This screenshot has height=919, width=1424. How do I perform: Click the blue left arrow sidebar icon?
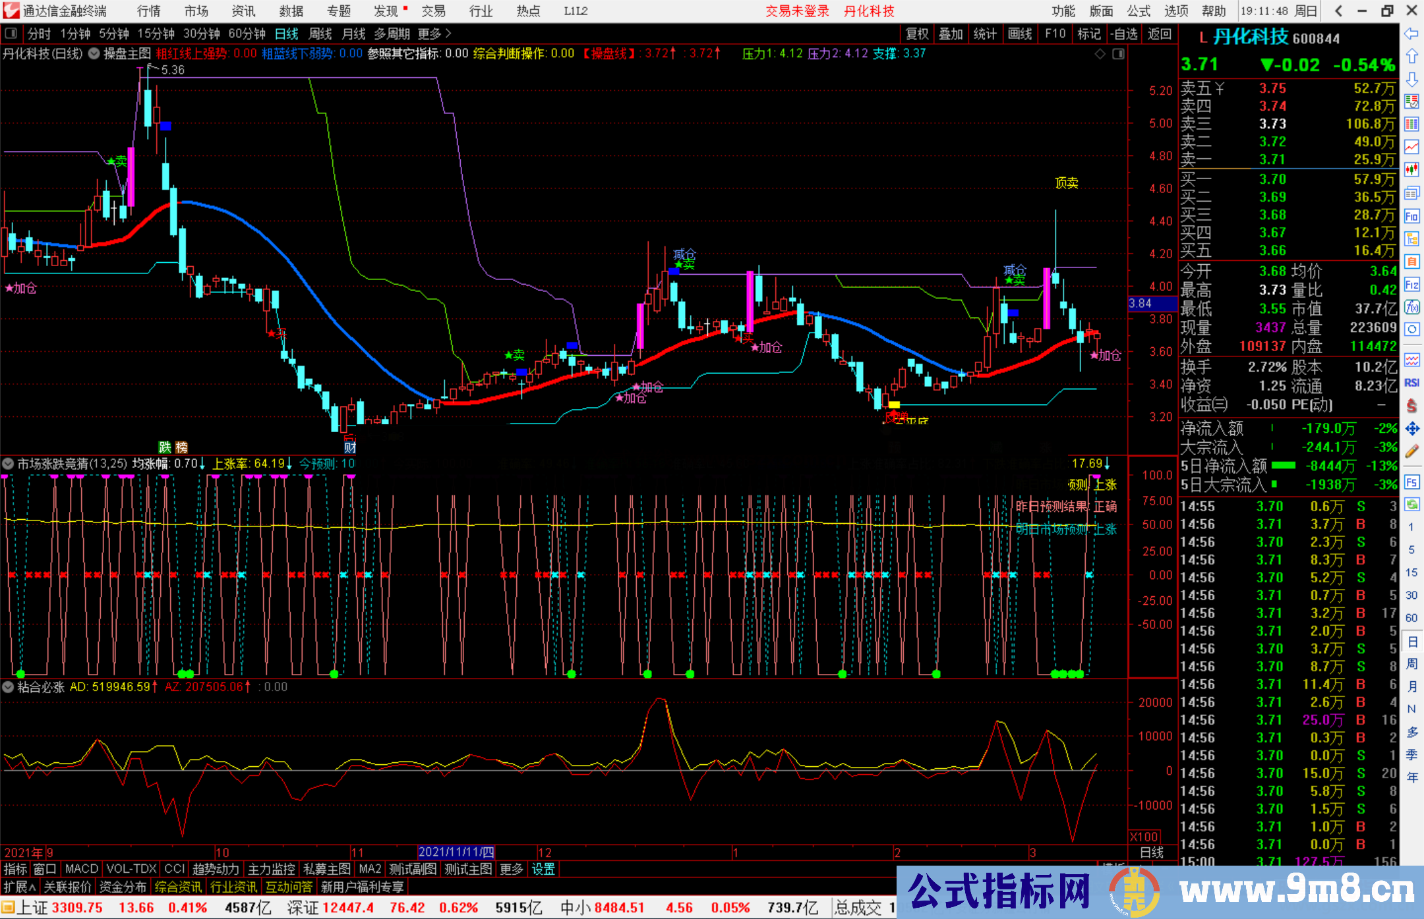[1411, 34]
